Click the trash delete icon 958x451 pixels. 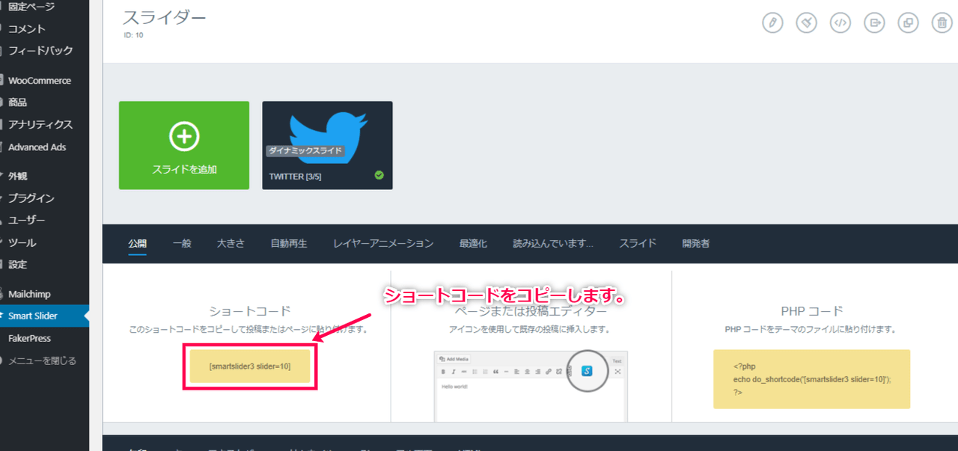[942, 22]
